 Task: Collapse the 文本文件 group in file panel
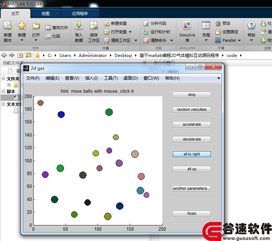coord(3,104)
